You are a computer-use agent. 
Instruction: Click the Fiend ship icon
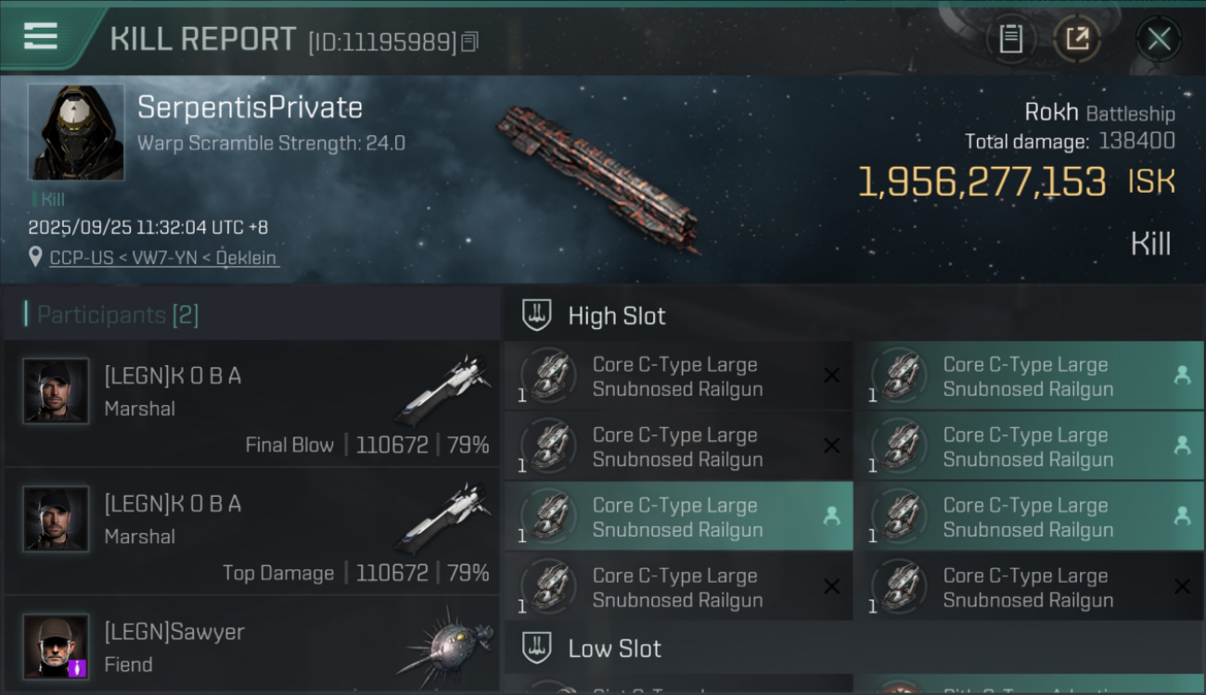pyautogui.click(x=443, y=646)
